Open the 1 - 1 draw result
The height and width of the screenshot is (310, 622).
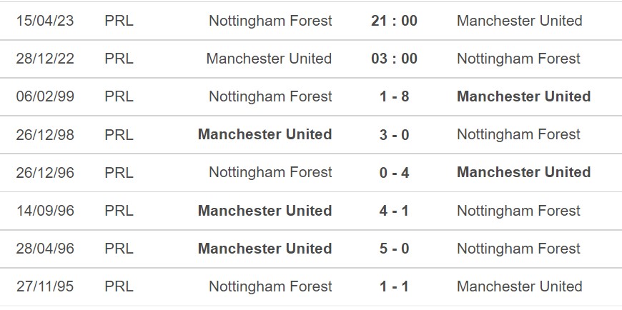395,286
